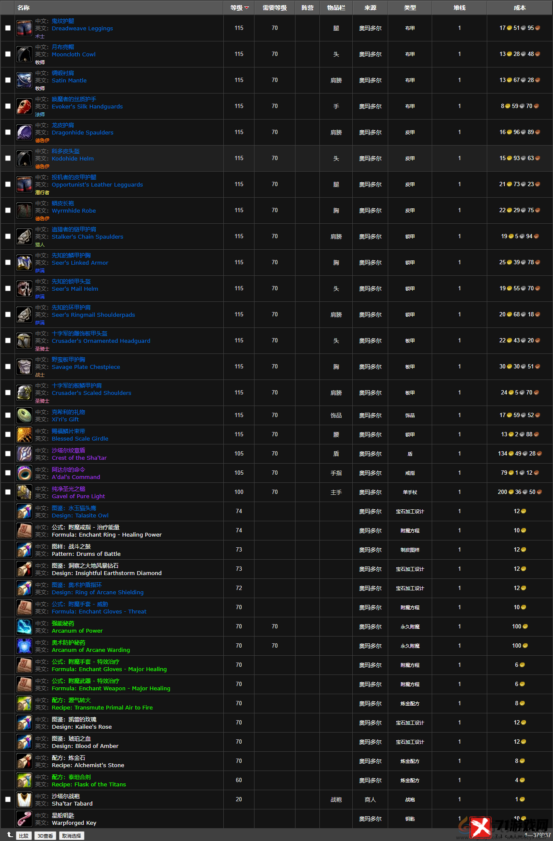
Task: Check Crusader's Scaled Shoulders checkbox
Action: click(x=8, y=393)
